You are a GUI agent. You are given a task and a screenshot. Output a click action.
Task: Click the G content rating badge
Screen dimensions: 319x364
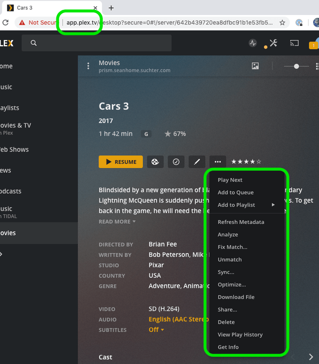pos(146,134)
